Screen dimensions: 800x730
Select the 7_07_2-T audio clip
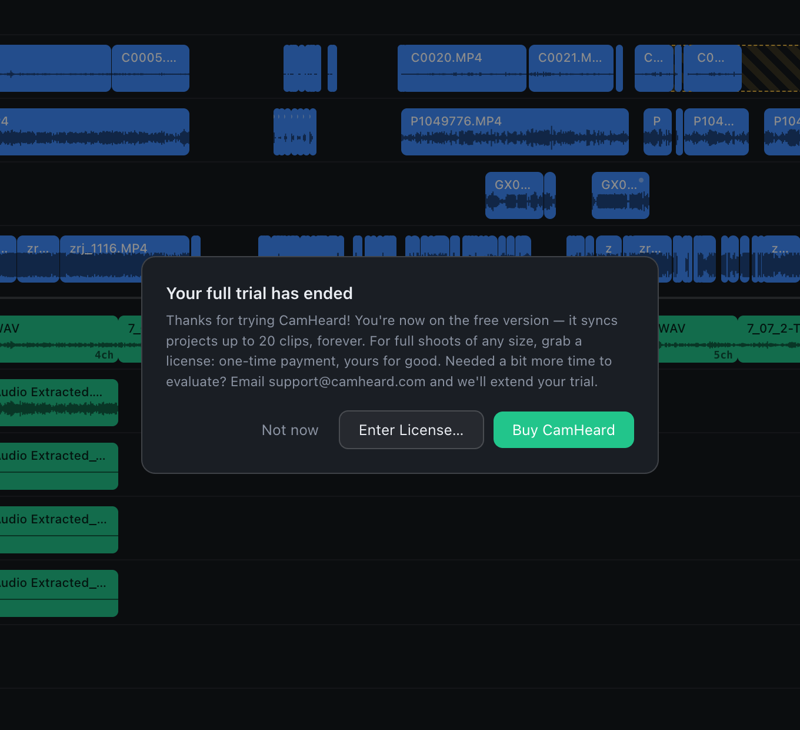tap(769, 339)
